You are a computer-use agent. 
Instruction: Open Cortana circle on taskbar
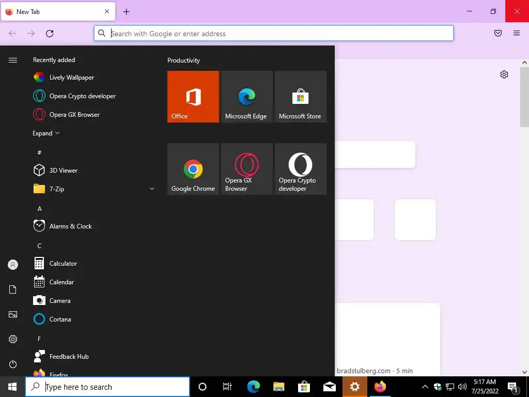coord(203,387)
